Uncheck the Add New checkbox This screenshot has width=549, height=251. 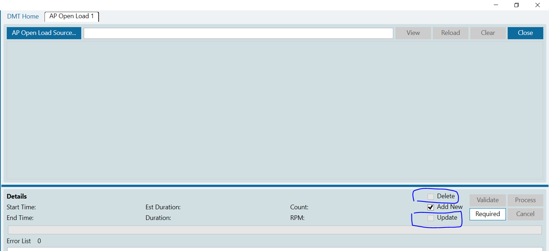tap(431, 207)
